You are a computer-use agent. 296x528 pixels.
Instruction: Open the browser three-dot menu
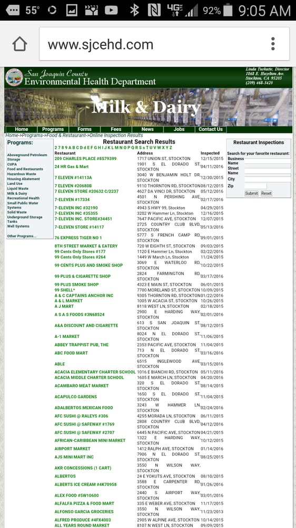click(273, 44)
